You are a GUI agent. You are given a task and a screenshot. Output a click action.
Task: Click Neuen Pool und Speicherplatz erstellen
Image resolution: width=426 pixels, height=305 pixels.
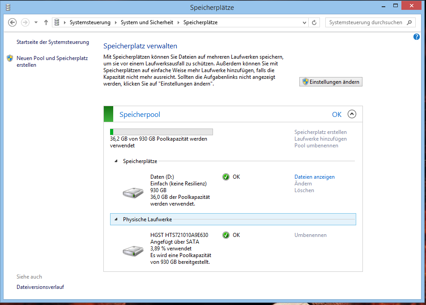tap(52, 61)
